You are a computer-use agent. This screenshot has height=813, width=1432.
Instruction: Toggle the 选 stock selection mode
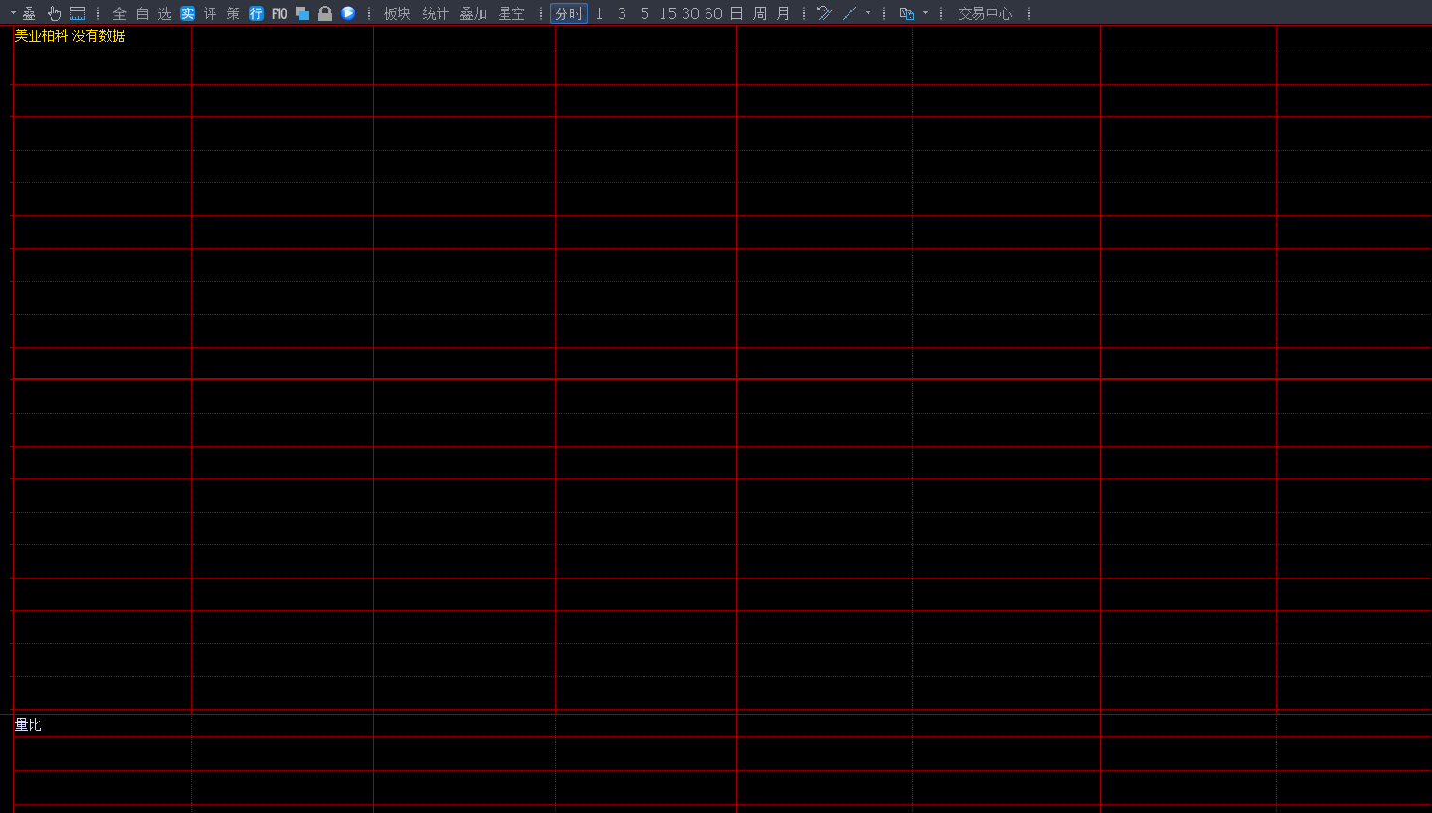coord(163,13)
